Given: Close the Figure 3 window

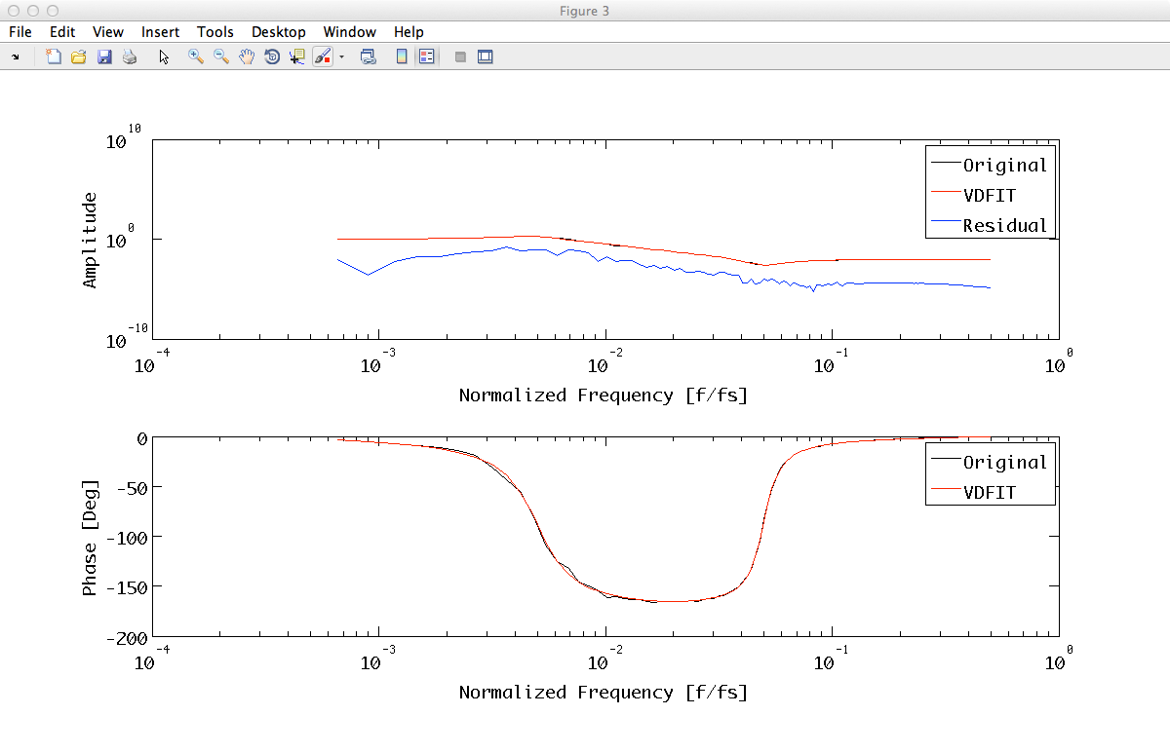Looking at the screenshot, I should 13,11.
